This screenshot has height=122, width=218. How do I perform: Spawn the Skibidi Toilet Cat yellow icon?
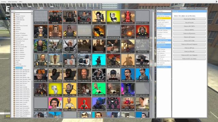click(x=55, y=89)
